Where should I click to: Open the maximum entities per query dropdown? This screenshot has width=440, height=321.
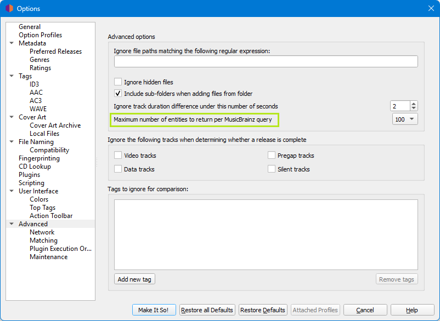pyautogui.click(x=405, y=119)
